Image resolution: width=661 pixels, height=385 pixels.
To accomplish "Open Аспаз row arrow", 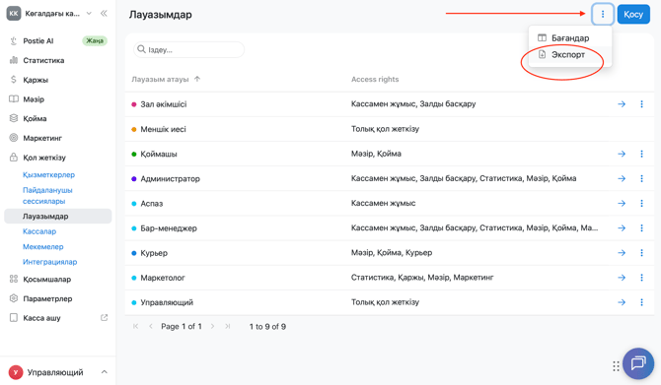I will tap(622, 203).
